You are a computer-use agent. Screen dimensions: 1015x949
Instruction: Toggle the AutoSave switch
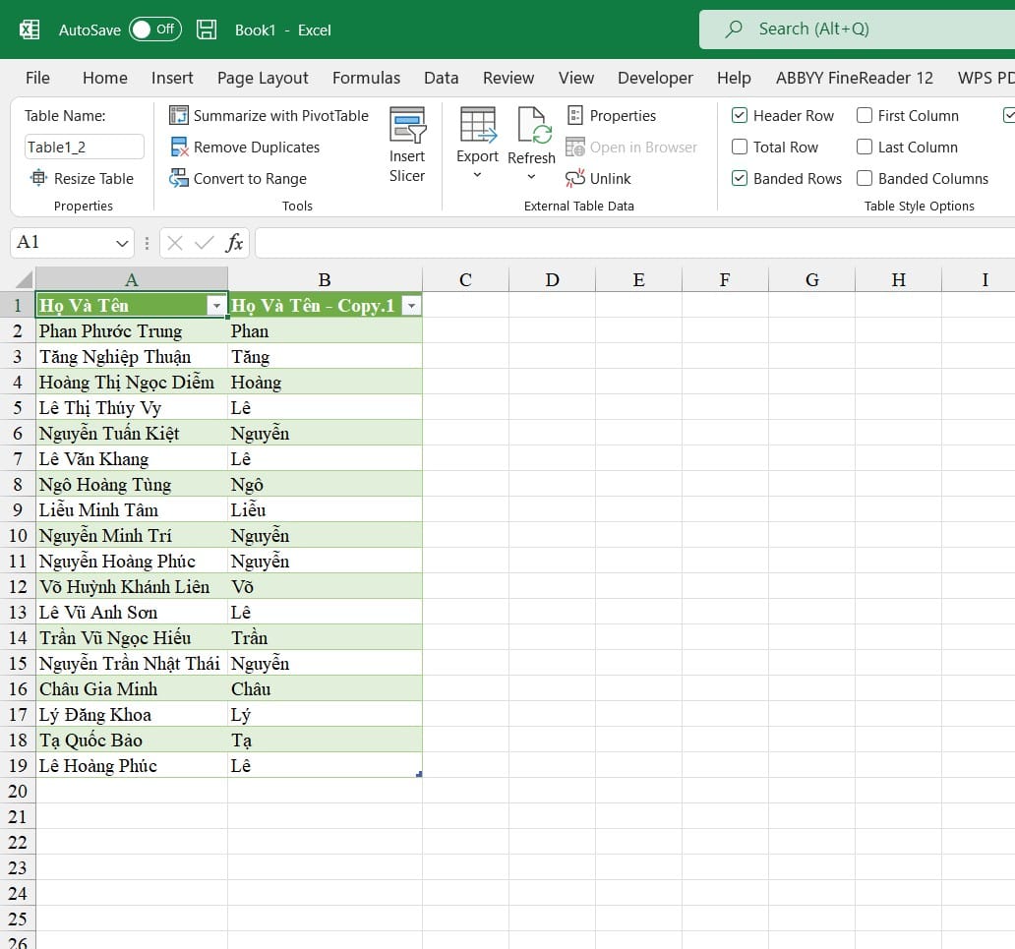154,30
